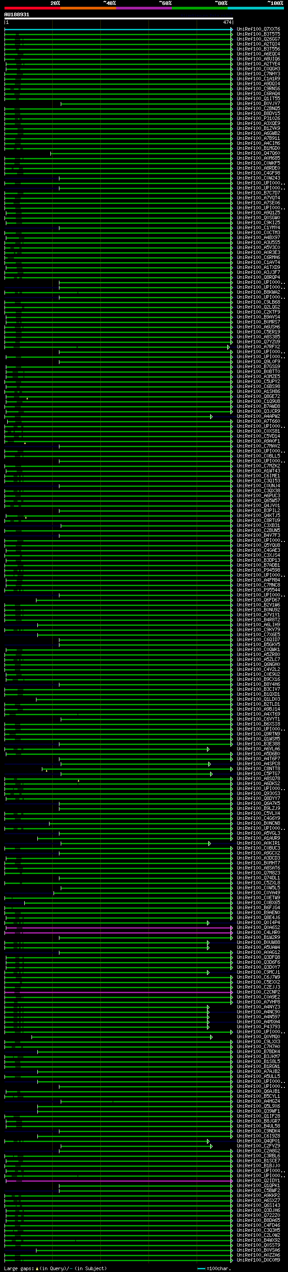
Task: Click label UniRef100_B8DV15
Action: click(258, 114)
